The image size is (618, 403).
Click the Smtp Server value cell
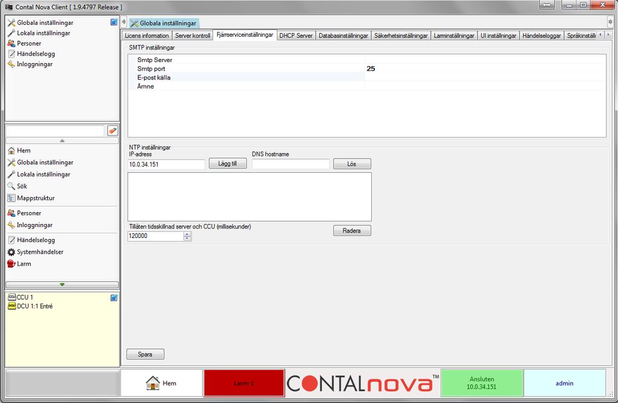point(485,60)
